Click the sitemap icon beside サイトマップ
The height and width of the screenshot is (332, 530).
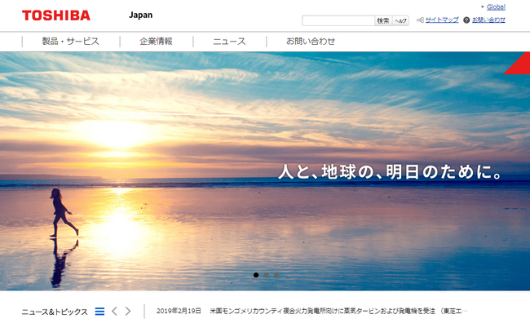[420, 20]
